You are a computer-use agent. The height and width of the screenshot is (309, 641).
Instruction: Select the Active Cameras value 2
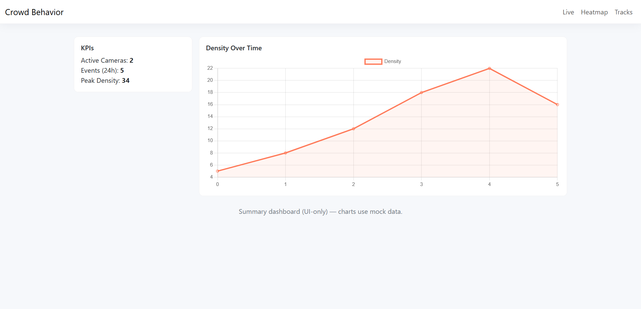point(131,60)
